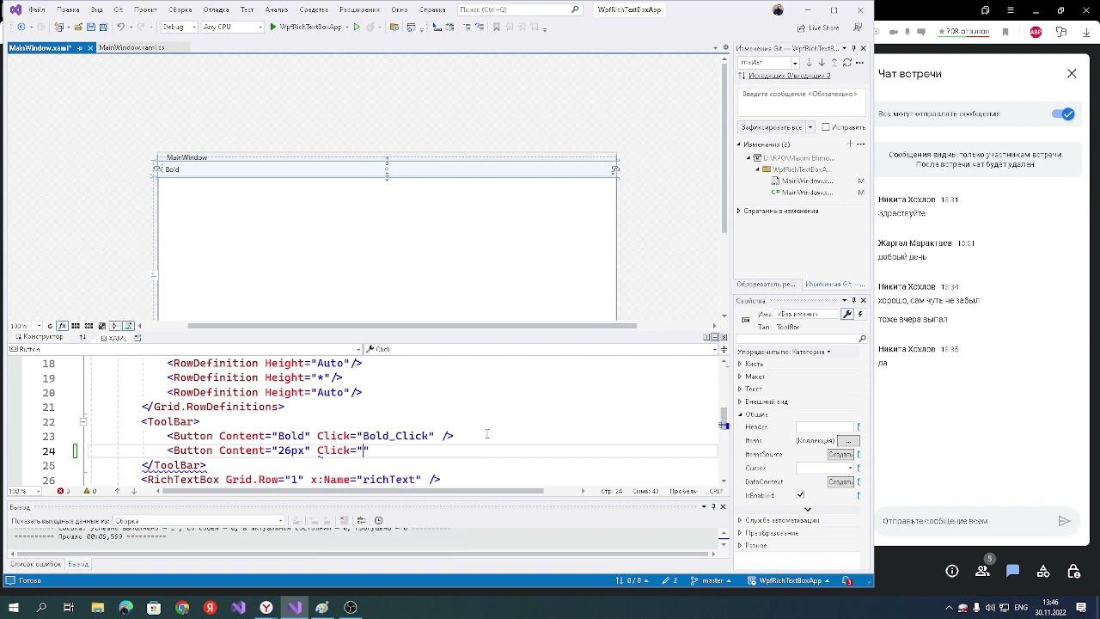1100x619 pixels.
Task: Click the Save All toolbar icon
Action: [x=103, y=27]
